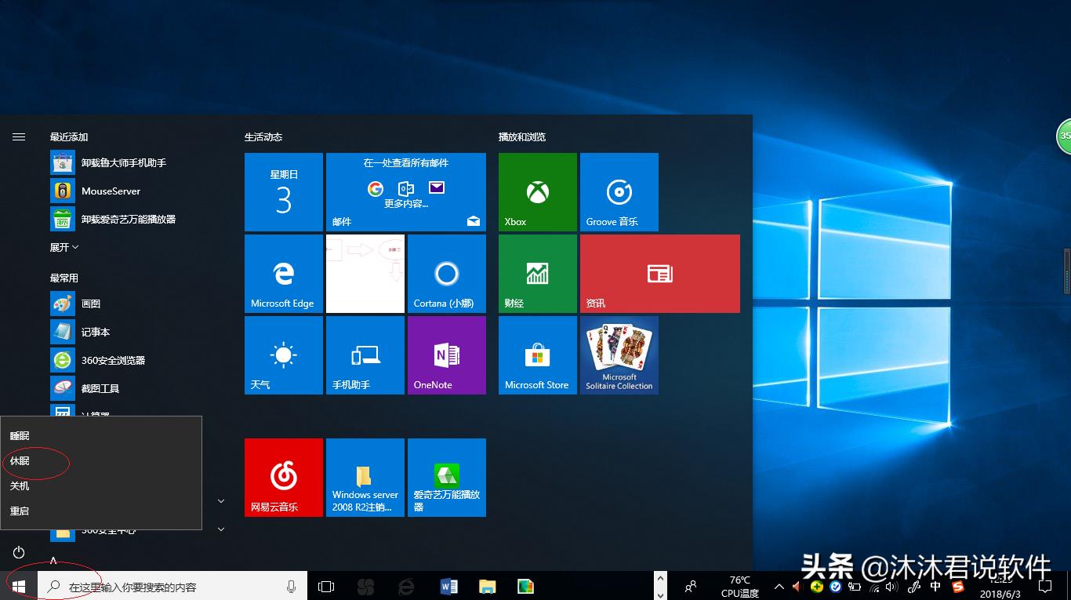Open the Mail tile

click(x=405, y=192)
